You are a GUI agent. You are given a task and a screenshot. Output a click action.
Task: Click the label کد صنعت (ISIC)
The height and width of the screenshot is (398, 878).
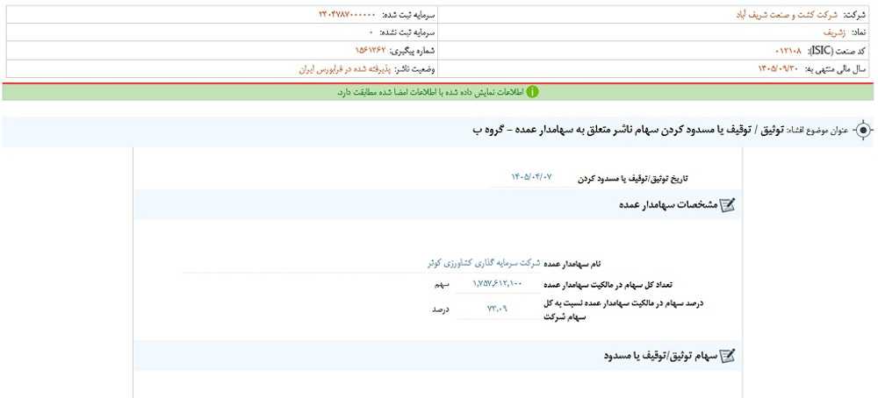coord(836,51)
